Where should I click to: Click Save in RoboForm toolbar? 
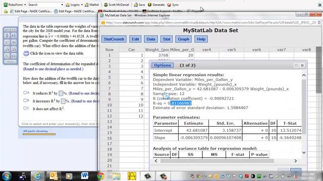pos(139,5)
